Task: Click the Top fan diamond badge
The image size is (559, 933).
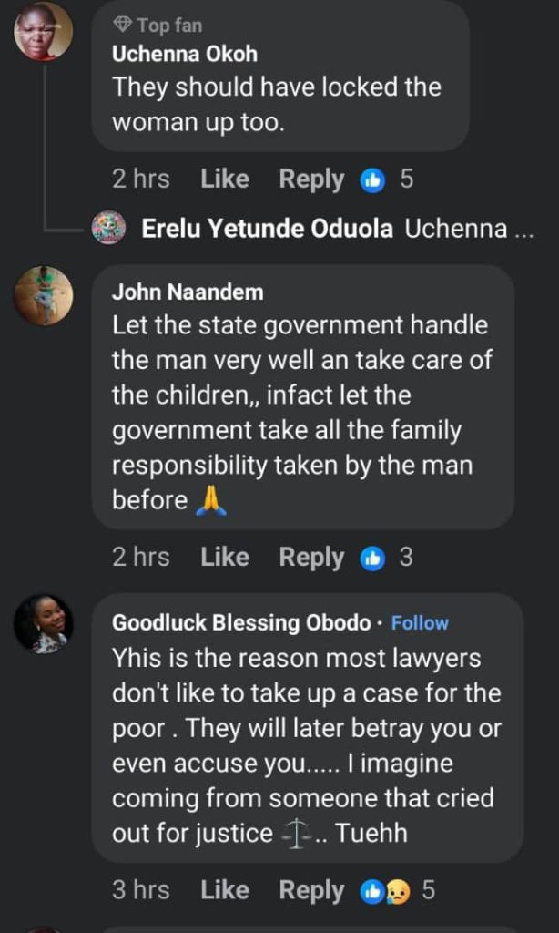Action: [123, 25]
